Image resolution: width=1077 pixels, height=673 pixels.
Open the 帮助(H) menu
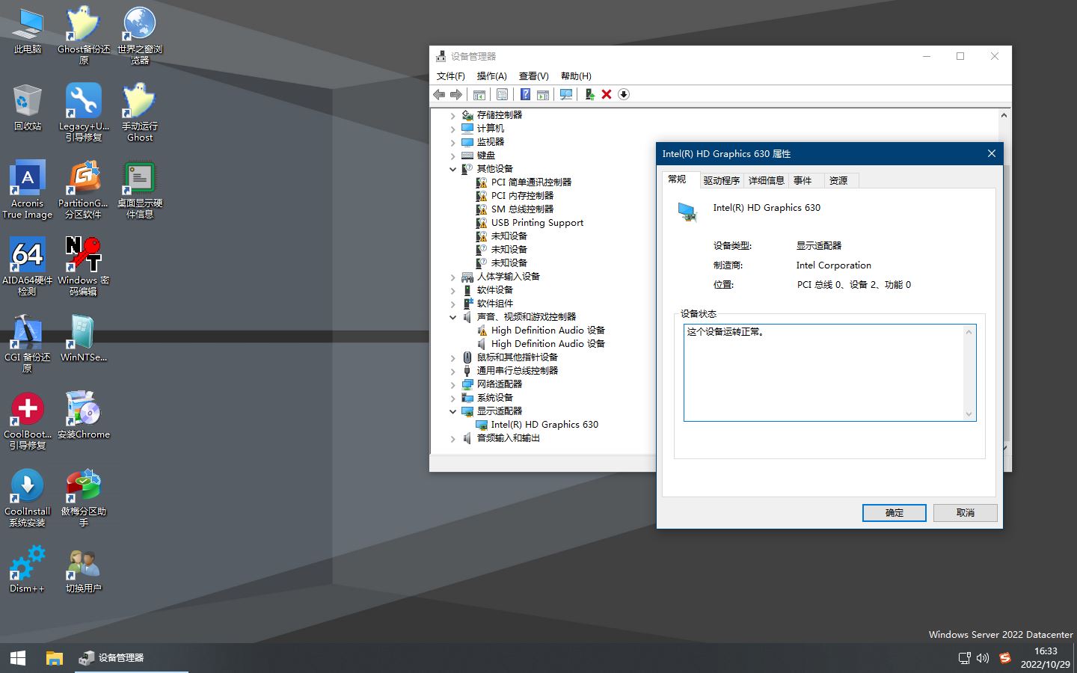[x=576, y=76]
